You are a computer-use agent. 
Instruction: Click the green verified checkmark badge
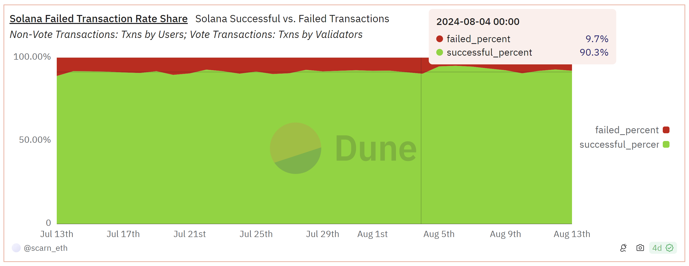pos(669,248)
